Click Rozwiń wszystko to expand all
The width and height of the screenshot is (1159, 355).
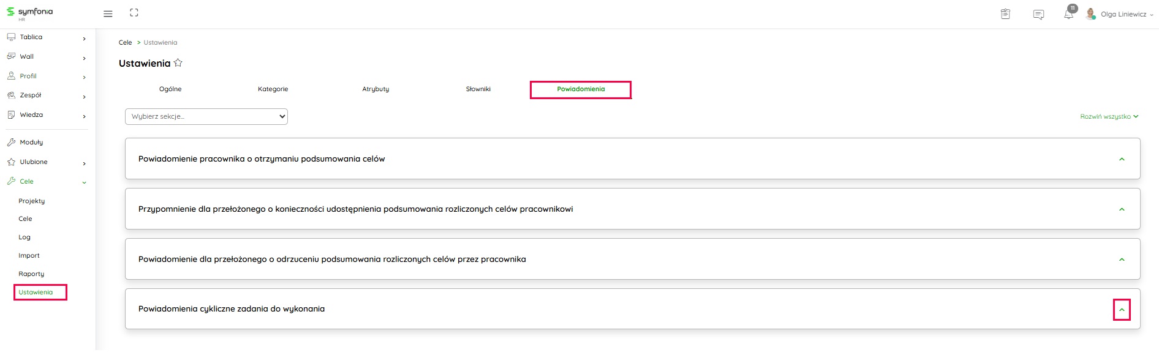[1109, 116]
